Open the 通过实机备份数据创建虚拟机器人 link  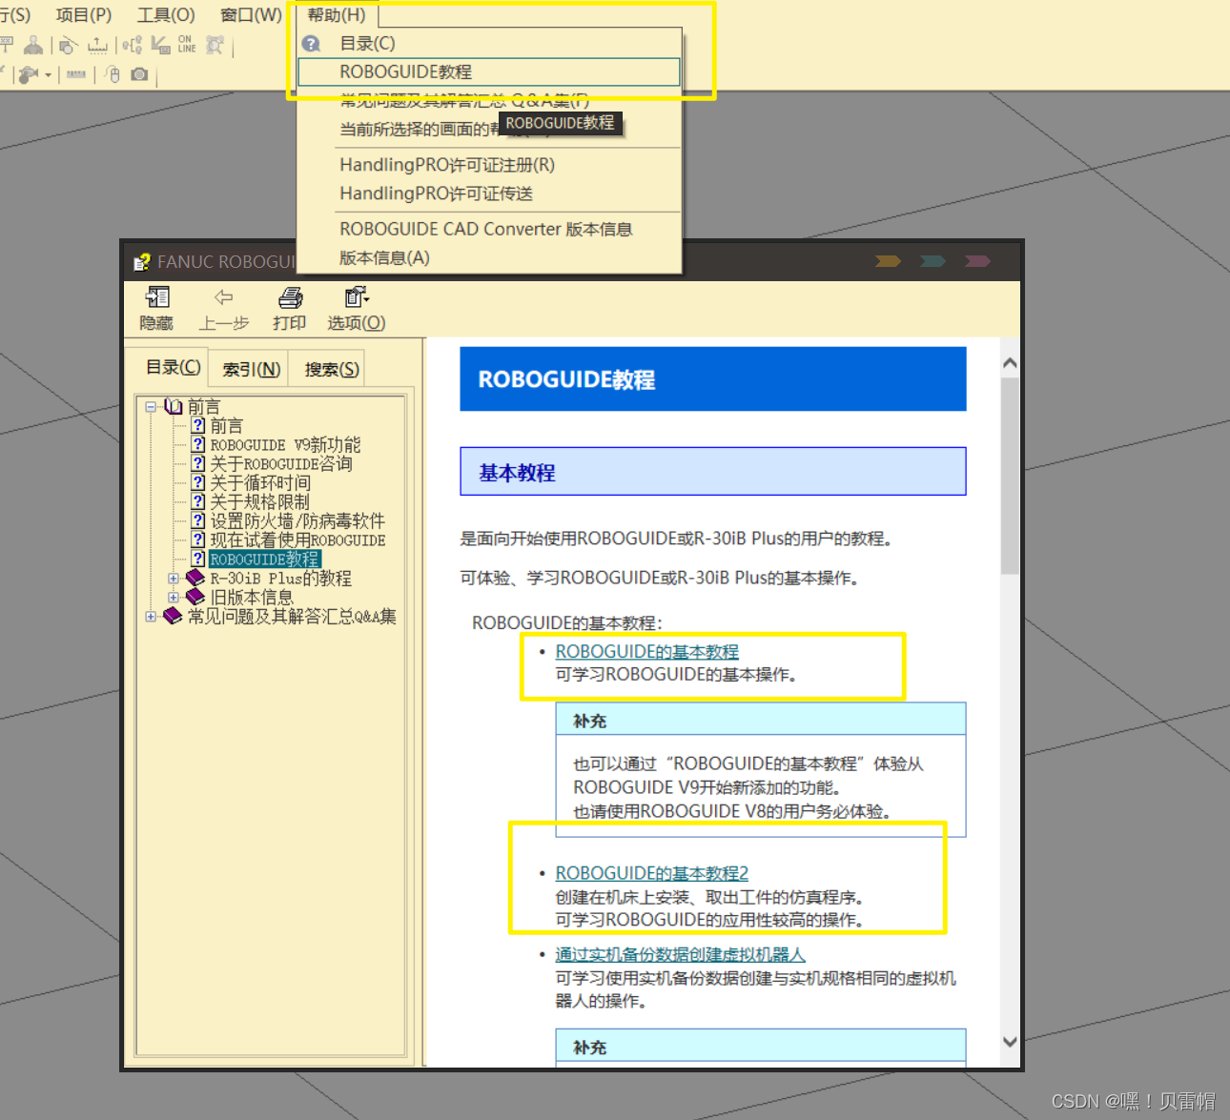(x=681, y=954)
